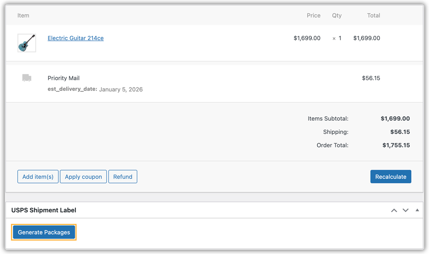Click the Qty column header
Image resolution: width=429 pixels, height=254 pixels.
coord(337,15)
